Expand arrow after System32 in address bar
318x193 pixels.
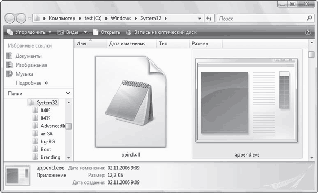pos(166,19)
